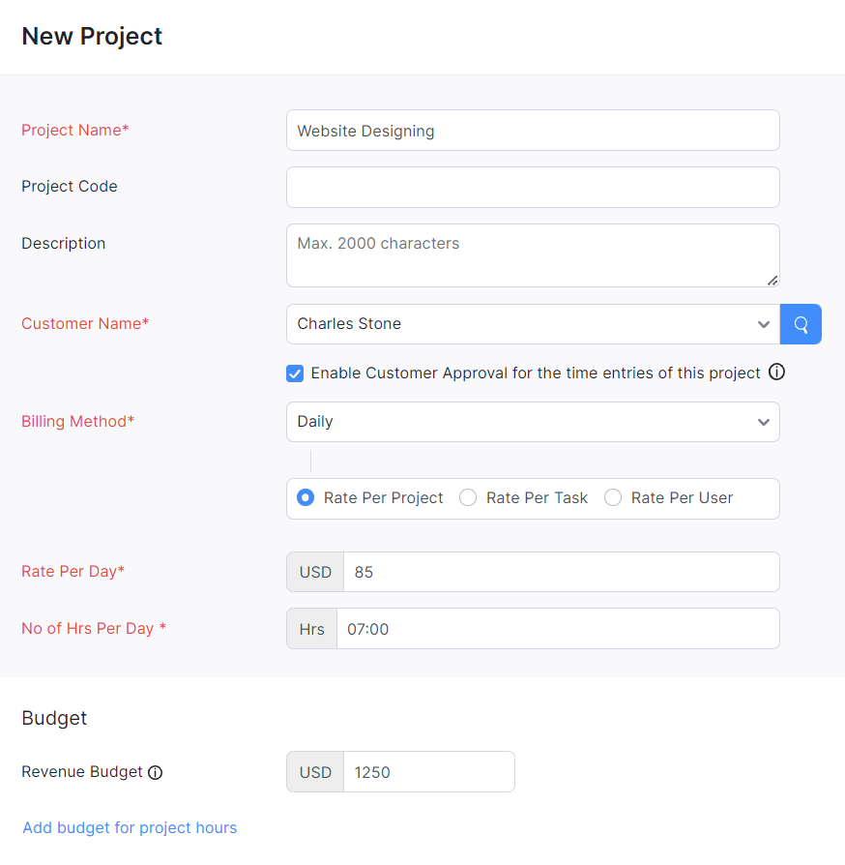Open Add budget for project hours link
Viewport: 845px width, 865px height.
click(129, 827)
